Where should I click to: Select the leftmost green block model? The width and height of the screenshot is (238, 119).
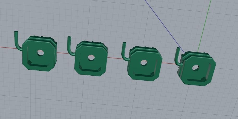40,54
